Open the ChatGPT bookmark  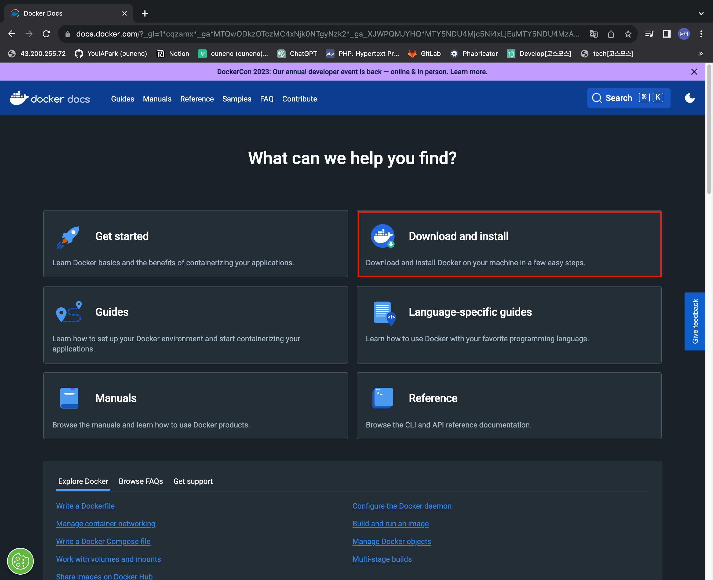point(297,53)
